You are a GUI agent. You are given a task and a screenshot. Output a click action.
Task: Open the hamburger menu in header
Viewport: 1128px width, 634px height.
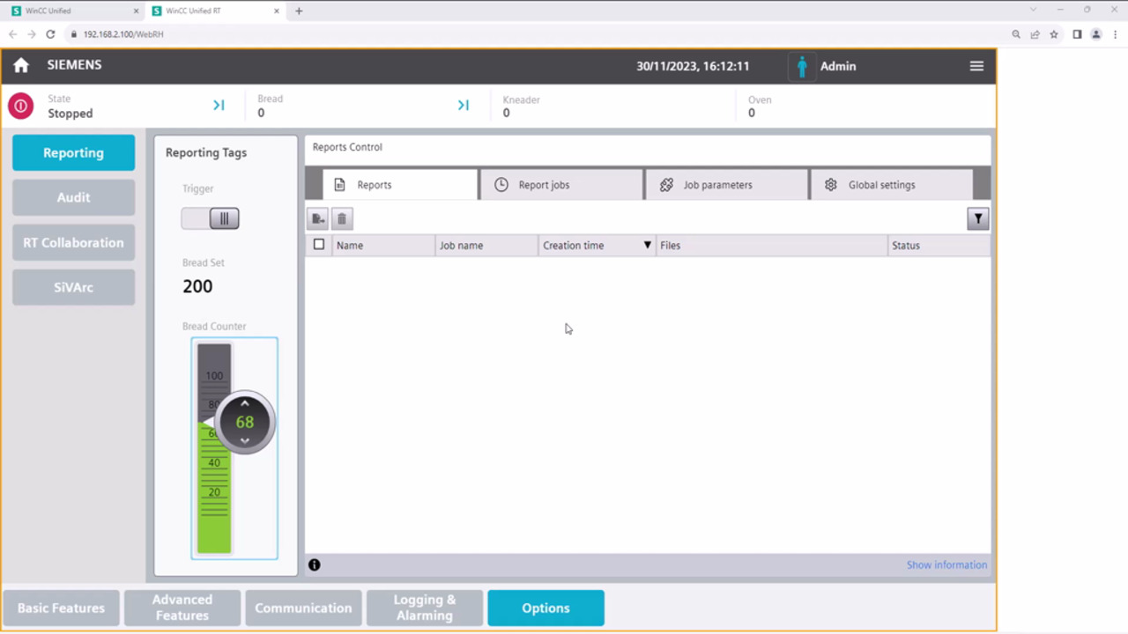click(x=976, y=66)
